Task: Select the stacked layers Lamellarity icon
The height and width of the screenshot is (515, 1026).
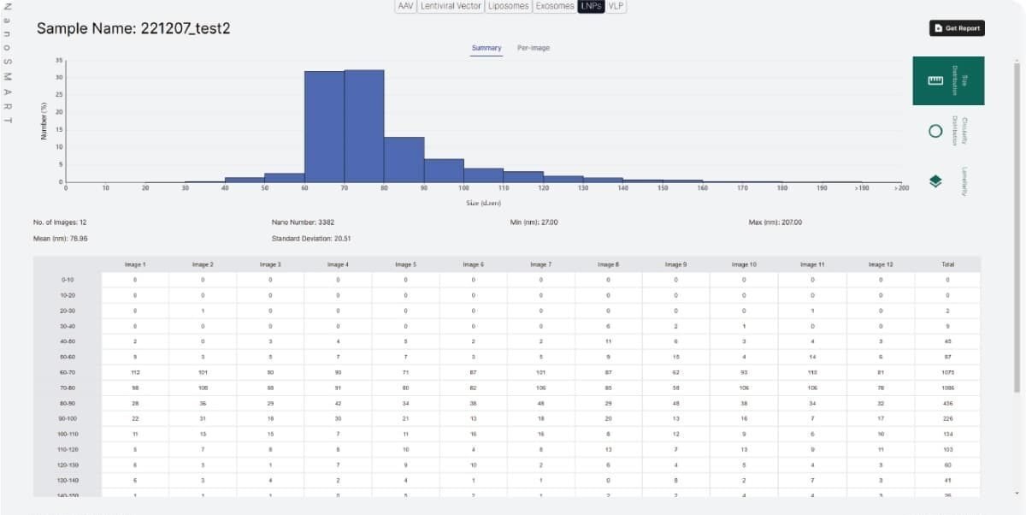Action: (935, 181)
